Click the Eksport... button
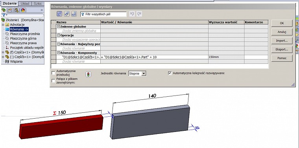299x148 pixels. pyautogui.click(x=282, y=49)
